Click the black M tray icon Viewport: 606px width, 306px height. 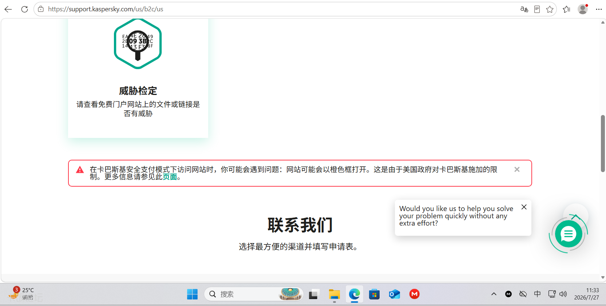click(x=508, y=294)
